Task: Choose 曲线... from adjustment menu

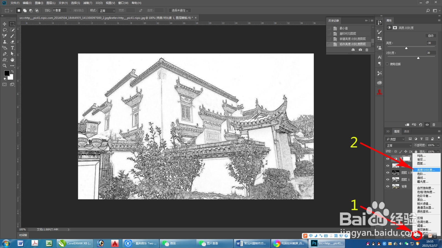Action: point(426,178)
